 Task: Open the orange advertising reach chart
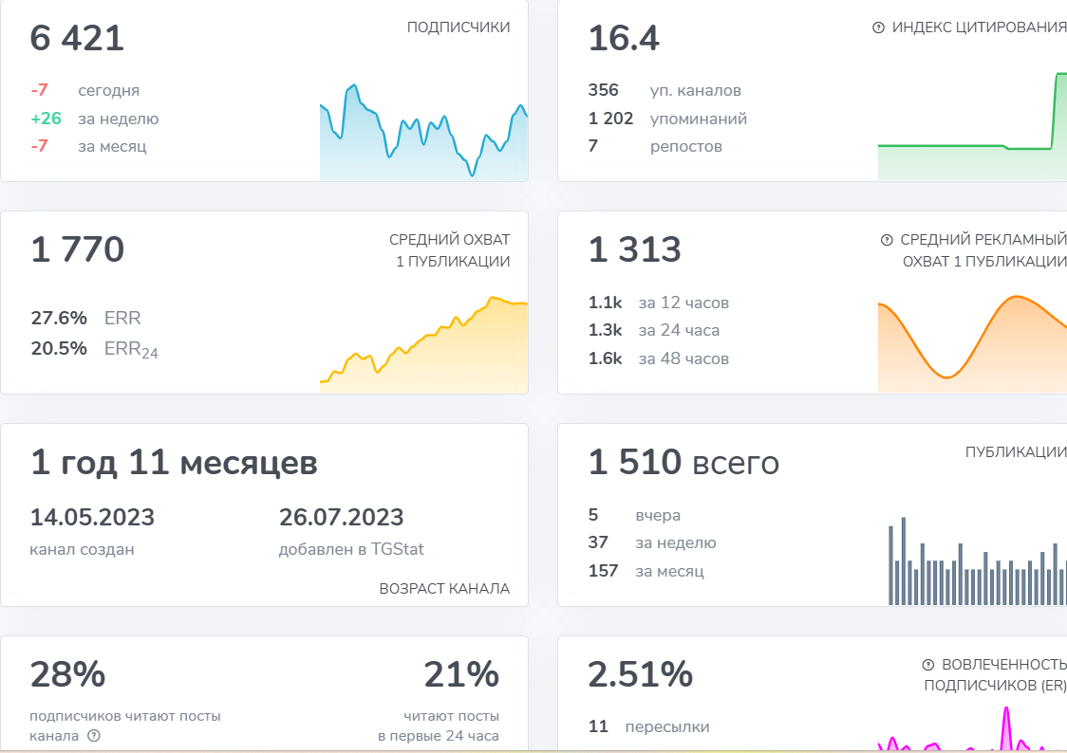point(972,344)
